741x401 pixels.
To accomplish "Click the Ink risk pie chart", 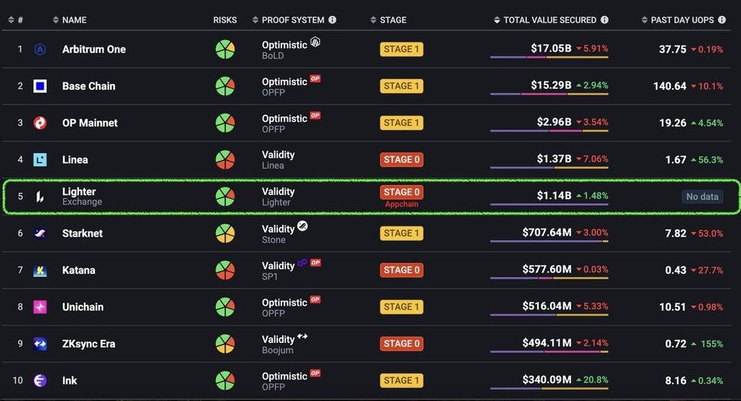I will click(x=225, y=381).
